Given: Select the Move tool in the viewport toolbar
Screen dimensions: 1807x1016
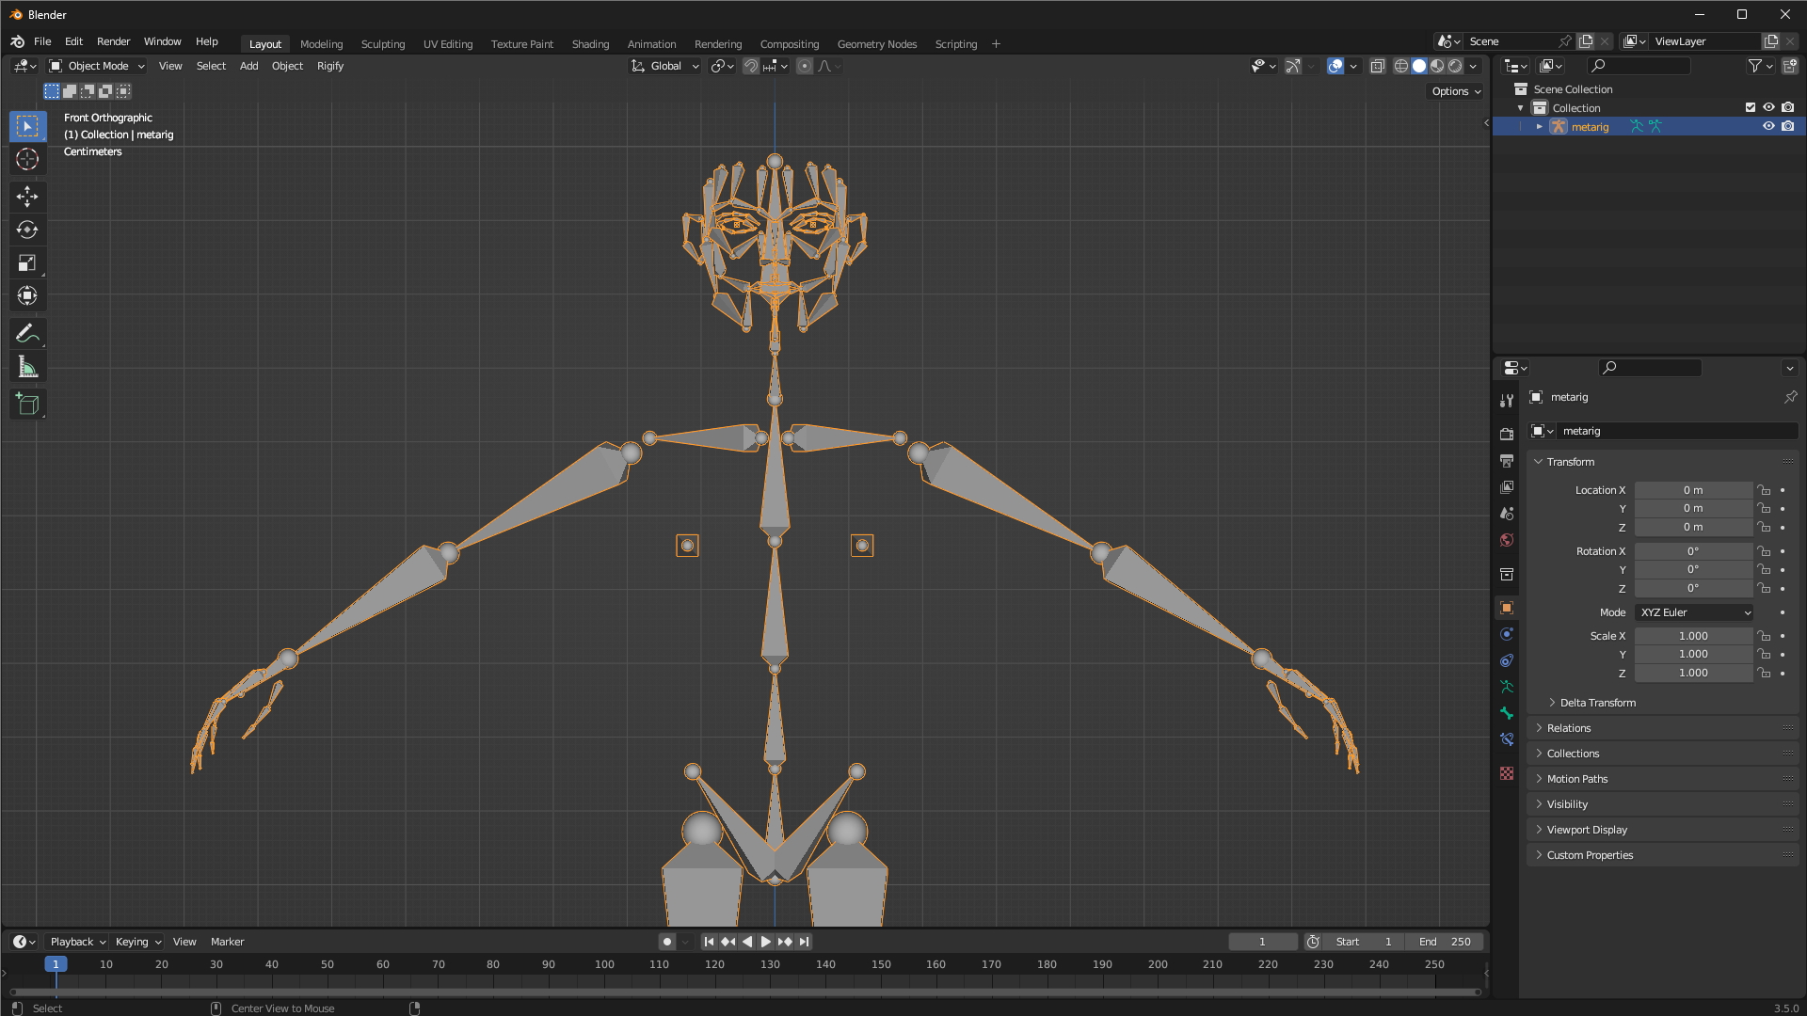Looking at the screenshot, I should point(27,197).
